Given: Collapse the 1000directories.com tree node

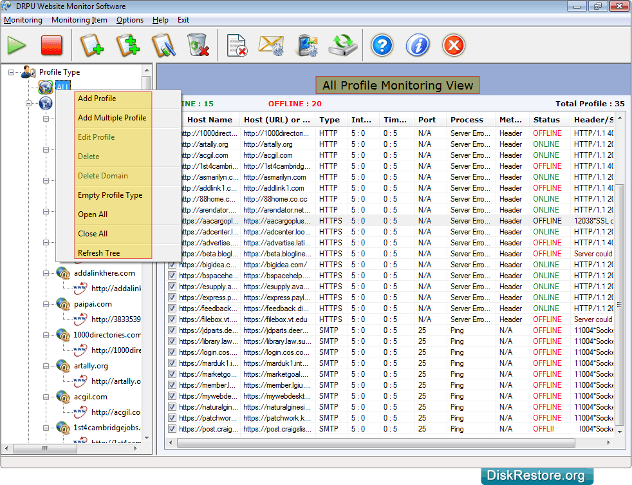Looking at the screenshot, I should [46, 335].
